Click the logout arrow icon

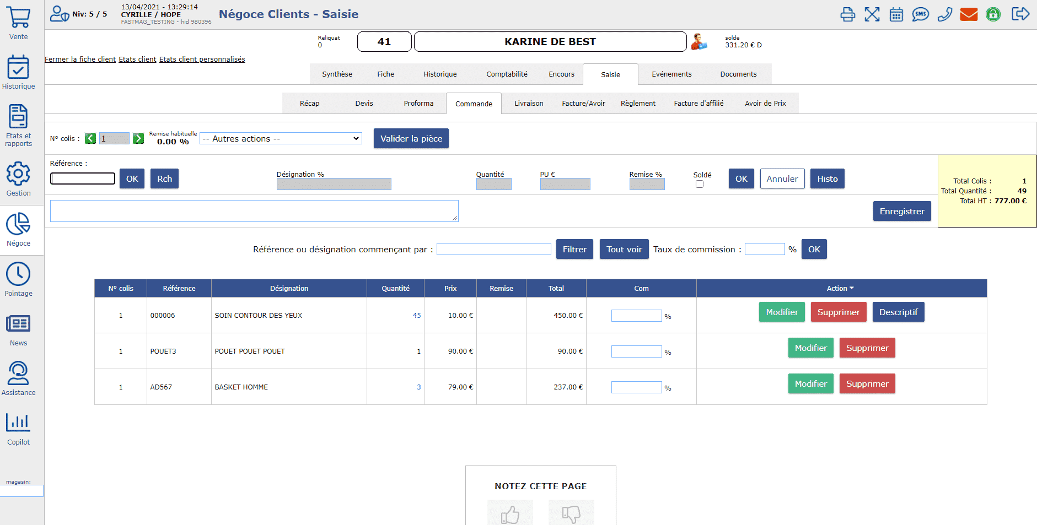[1020, 14]
